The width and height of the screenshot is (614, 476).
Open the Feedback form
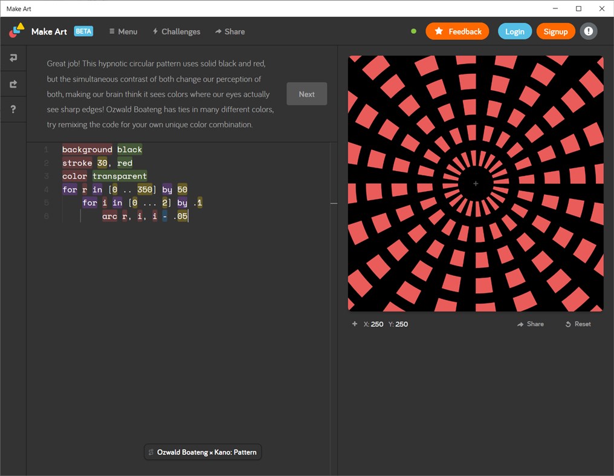coord(457,31)
